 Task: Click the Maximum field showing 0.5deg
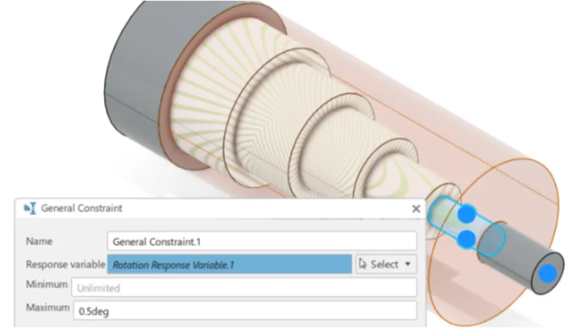point(245,310)
